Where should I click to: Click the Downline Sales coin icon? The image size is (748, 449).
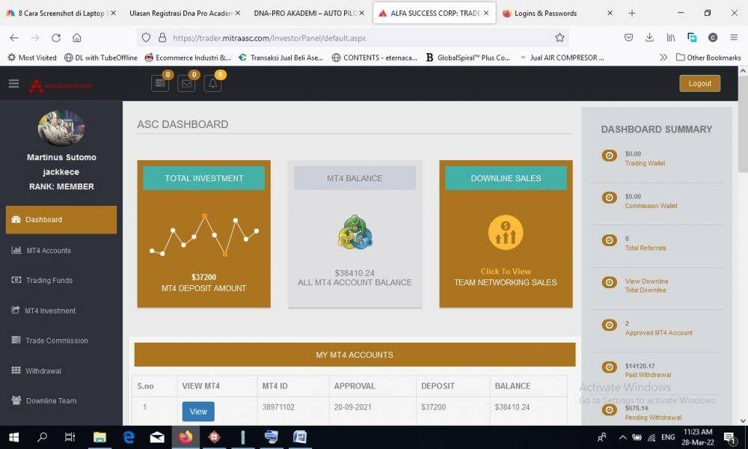(x=506, y=233)
